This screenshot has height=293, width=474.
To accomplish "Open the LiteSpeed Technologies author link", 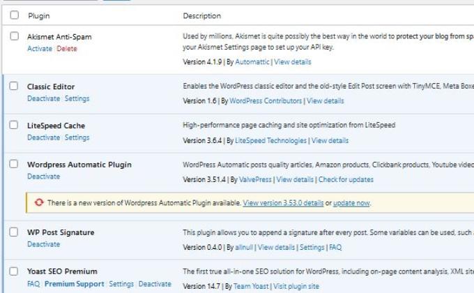I will [270, 141].
